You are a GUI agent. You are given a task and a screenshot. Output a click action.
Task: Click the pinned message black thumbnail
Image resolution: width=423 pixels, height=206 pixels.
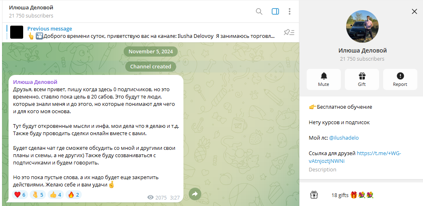point(17,33)
